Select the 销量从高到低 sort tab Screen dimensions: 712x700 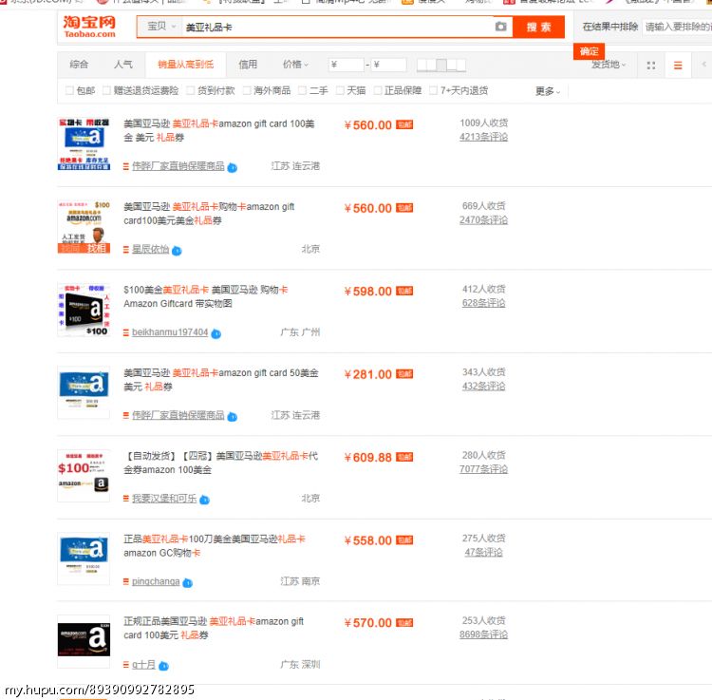(x=185, y=65)
